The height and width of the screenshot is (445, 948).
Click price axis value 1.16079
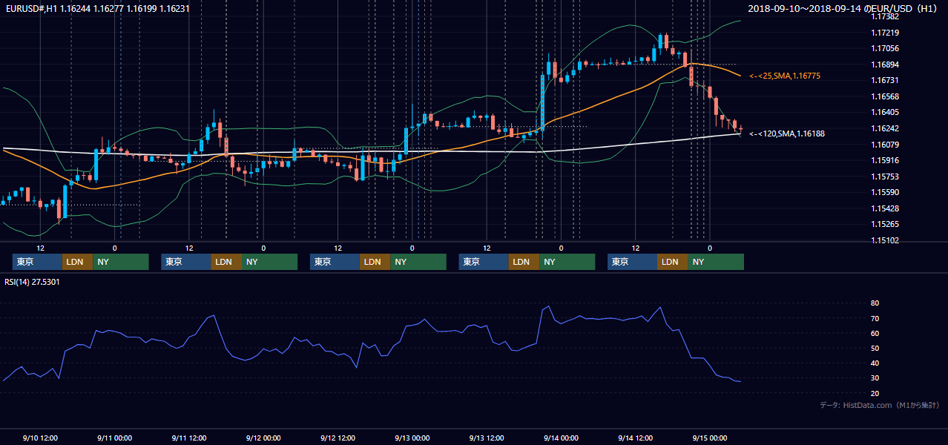pyautogui.click(x=885, y=144)
